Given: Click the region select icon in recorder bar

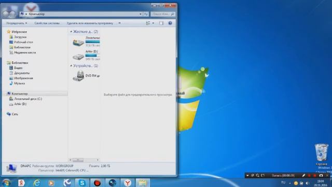Looking at the screenshot, I should pyautogui.click(x=263, y=176).
